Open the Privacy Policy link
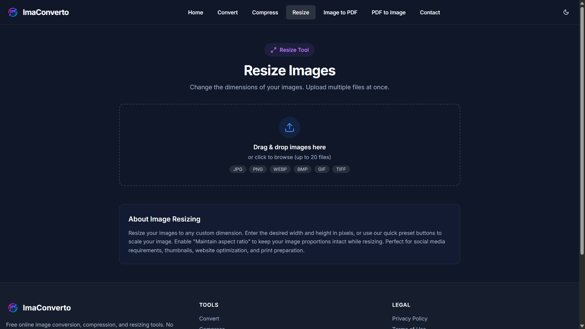585x329 pixels. tap(409, 318)
